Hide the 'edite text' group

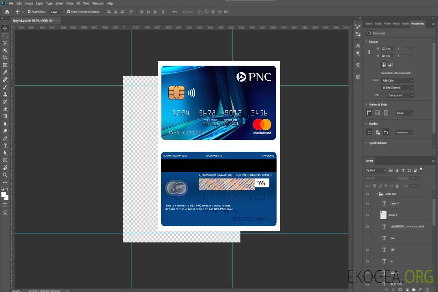pos(367,194)
